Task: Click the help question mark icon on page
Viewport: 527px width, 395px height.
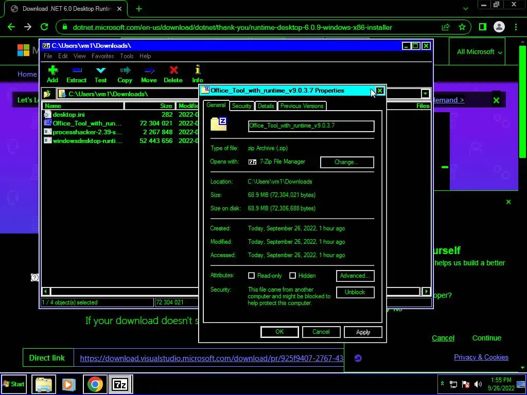Action: tap(34, 277)
